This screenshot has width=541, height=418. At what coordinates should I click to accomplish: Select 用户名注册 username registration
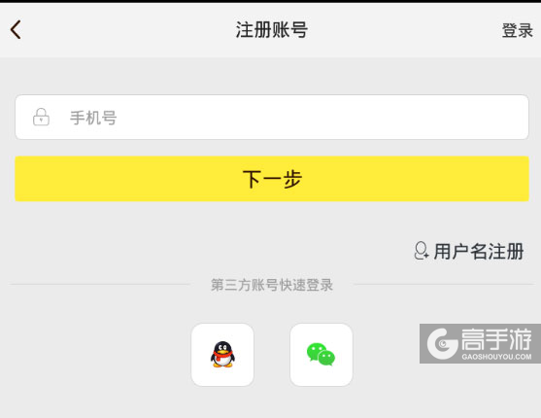click(479, 251)
